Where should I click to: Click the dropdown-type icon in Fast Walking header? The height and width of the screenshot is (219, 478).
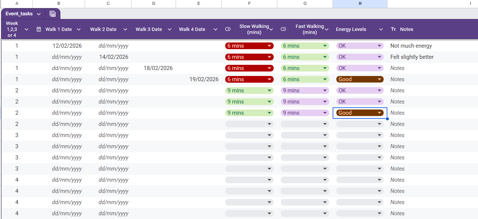[283, 29]
